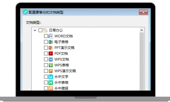Viewport: 170px width, 102px height.
Task: Enable the 永中表格 checkbox
Action: (x=46, y=83)
